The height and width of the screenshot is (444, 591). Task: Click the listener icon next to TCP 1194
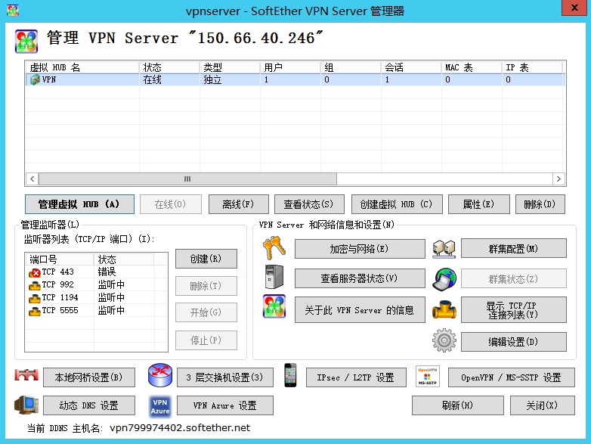(35, 298)
